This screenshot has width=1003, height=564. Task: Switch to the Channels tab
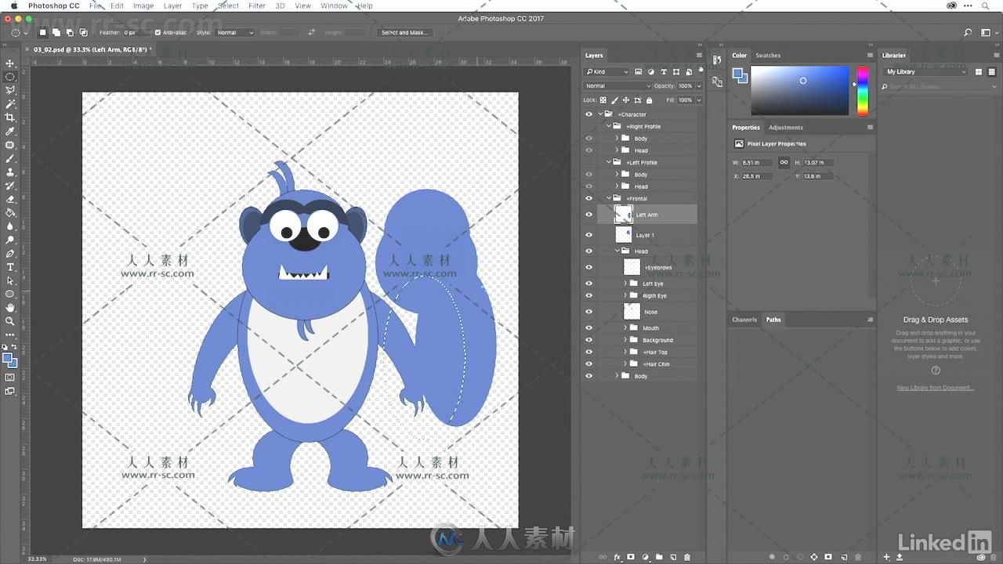click(744, 320)
